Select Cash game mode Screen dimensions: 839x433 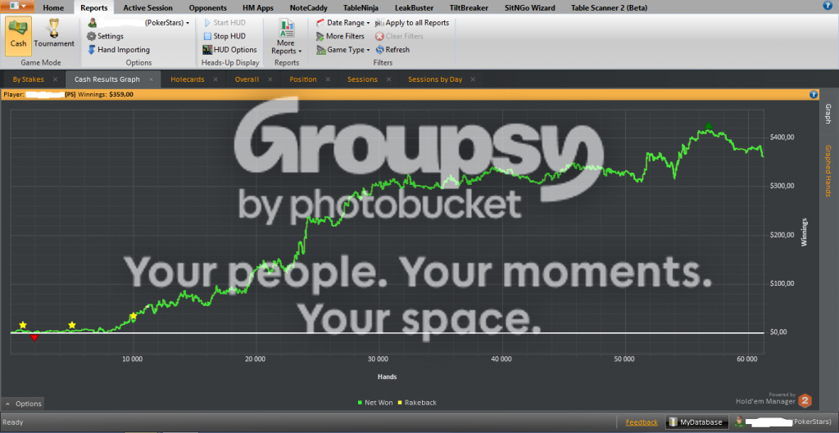(18, 36)
